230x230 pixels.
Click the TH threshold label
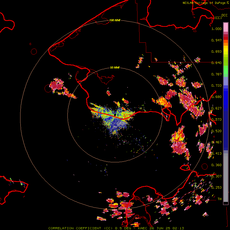point(220,199)
